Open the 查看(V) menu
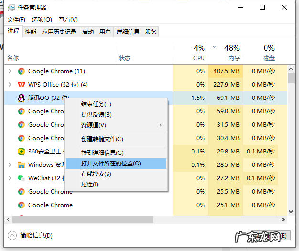 click(68, 20)
